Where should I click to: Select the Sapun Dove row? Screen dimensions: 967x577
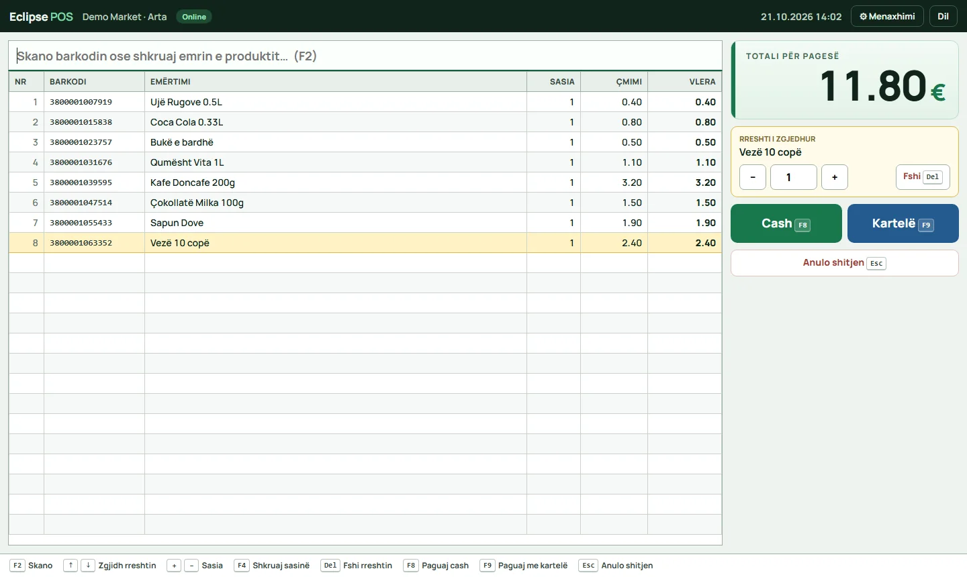point(365,223)
